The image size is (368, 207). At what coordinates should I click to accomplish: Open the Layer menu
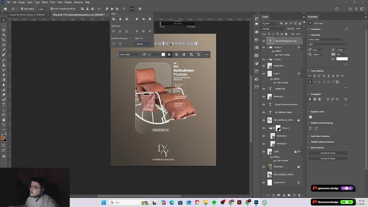pos(30,2)
